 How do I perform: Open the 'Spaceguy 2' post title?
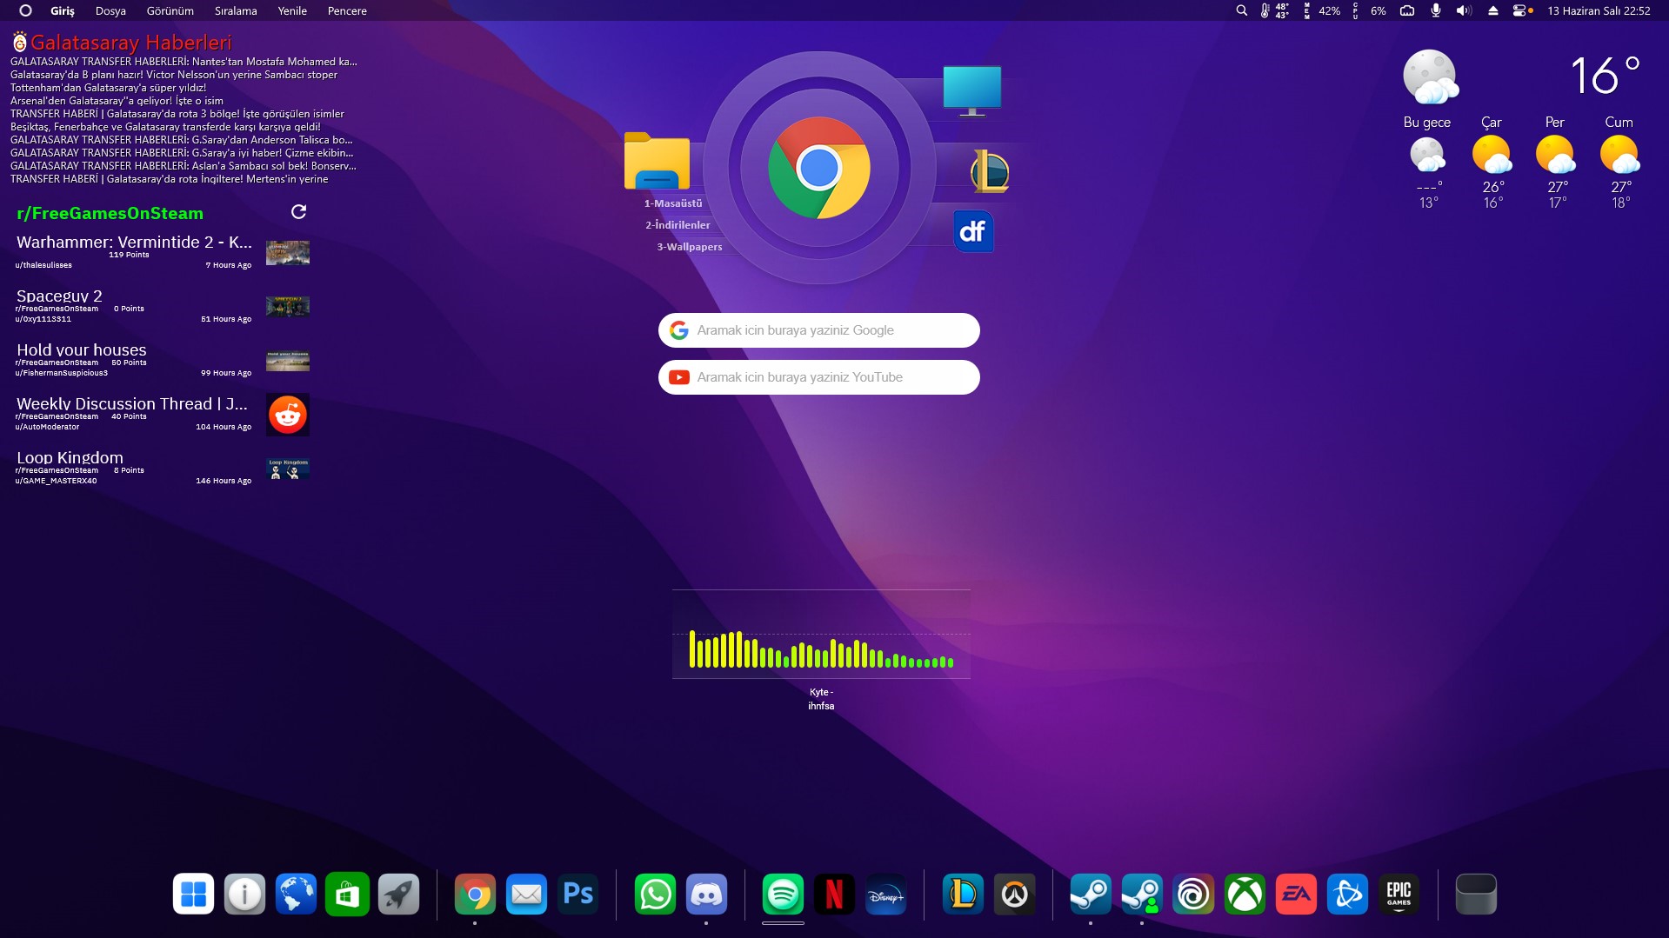coord(59,296)
